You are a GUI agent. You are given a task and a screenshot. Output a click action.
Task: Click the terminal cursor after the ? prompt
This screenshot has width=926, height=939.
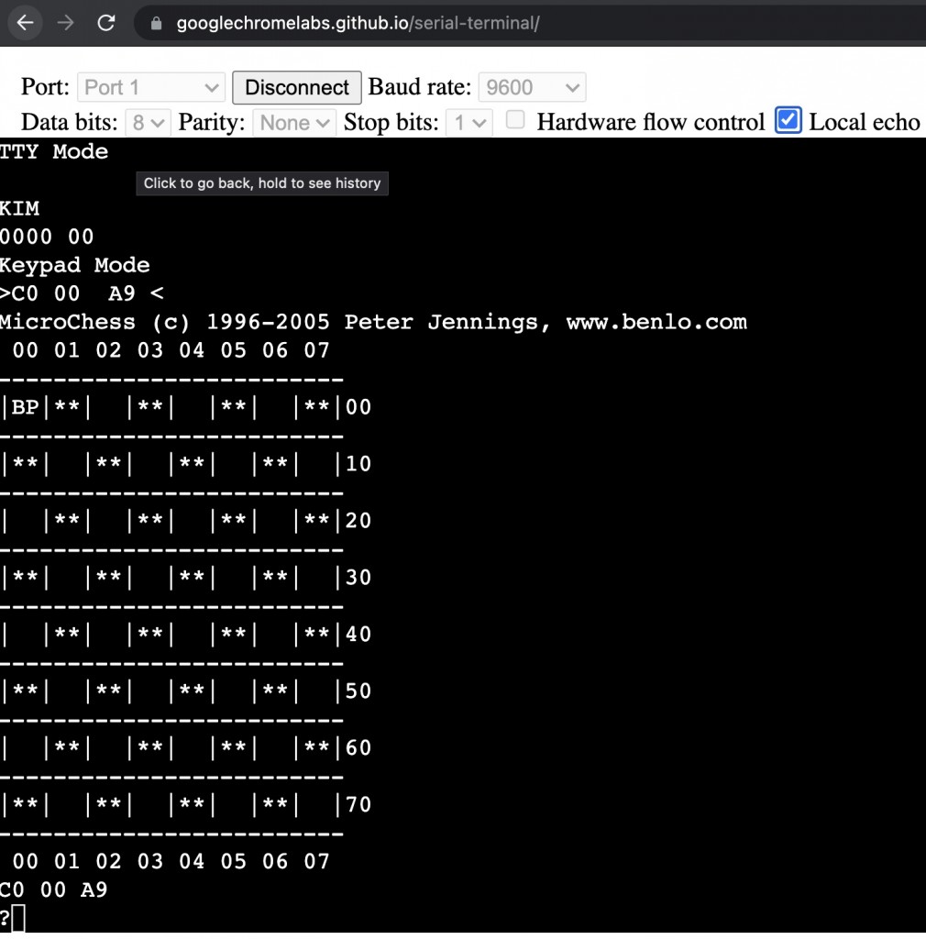tap(18, 918)
